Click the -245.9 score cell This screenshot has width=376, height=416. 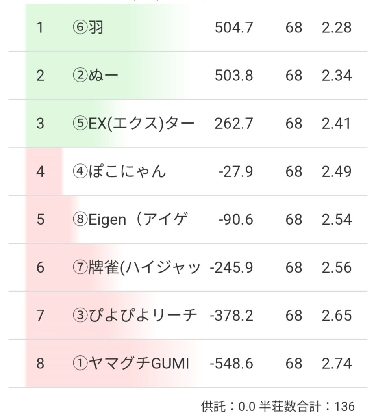coord(231,267)
